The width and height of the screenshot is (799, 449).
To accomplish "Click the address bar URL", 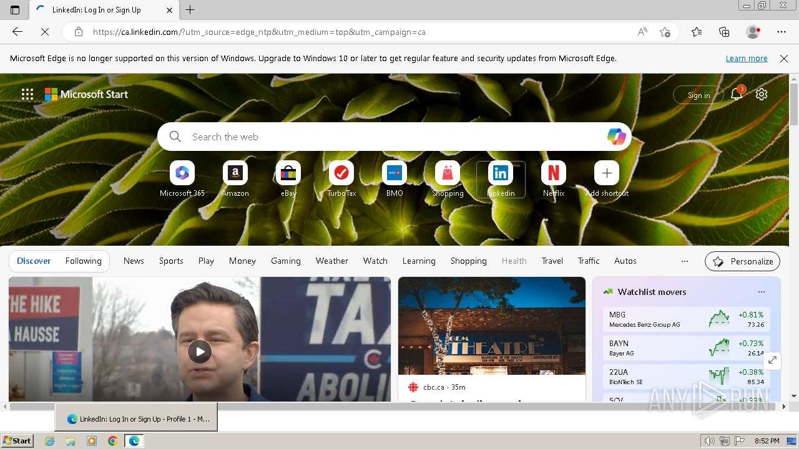I will (x=259, y=32).
